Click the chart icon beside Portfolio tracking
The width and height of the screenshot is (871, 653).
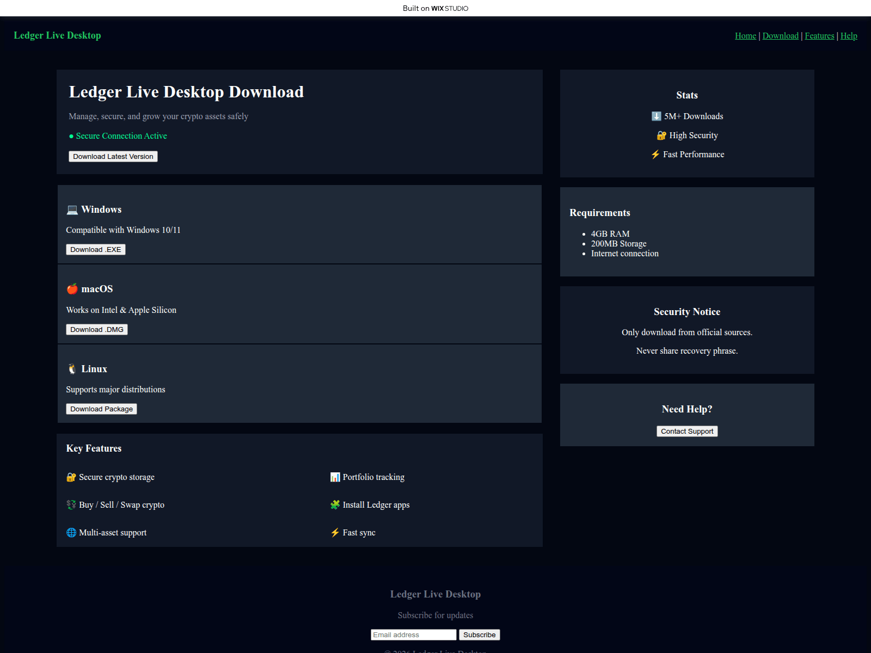pos(335,477)
